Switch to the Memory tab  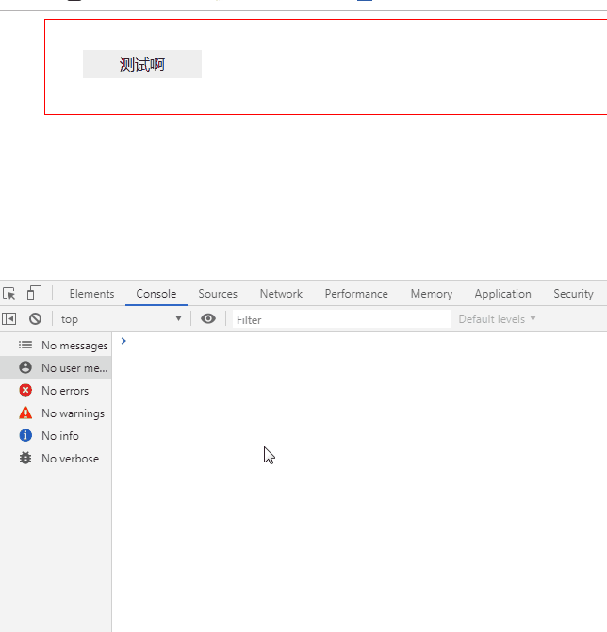pyautogui.click(x=431, y=294)
